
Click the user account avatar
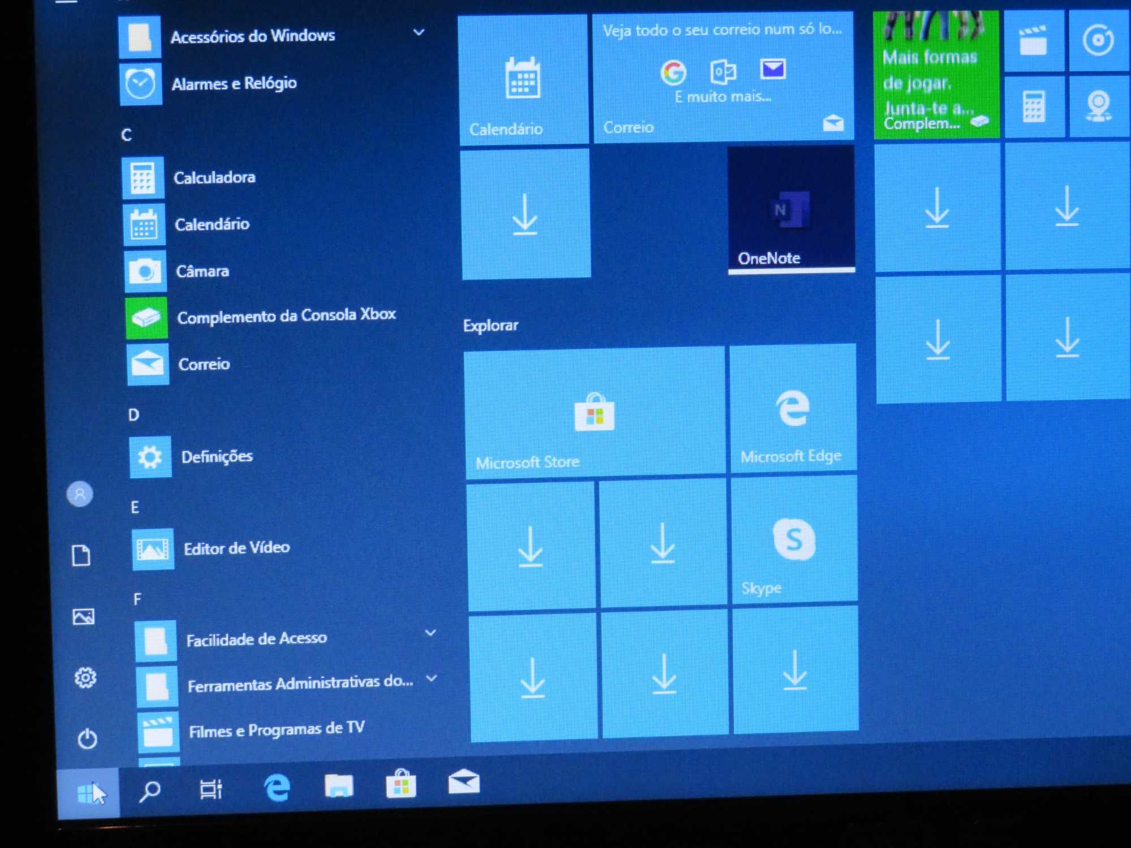point(80,494)
